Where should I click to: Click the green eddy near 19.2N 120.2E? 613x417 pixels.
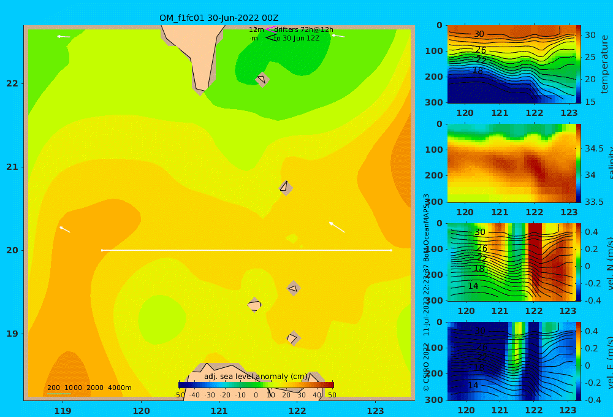point(162,319)
